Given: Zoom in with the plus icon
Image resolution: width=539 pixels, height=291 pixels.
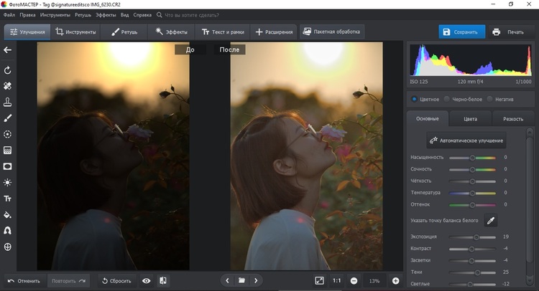Looking at the screenshot, I should (395, 280).
